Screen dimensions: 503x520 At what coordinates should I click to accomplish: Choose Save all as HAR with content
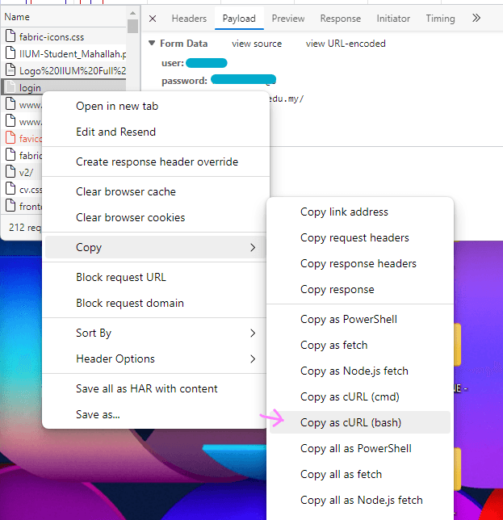coord(156,388)
